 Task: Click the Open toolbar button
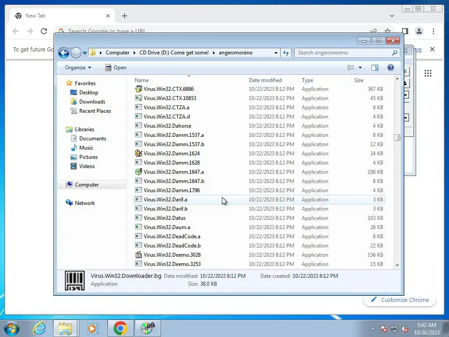coord(116,68)
